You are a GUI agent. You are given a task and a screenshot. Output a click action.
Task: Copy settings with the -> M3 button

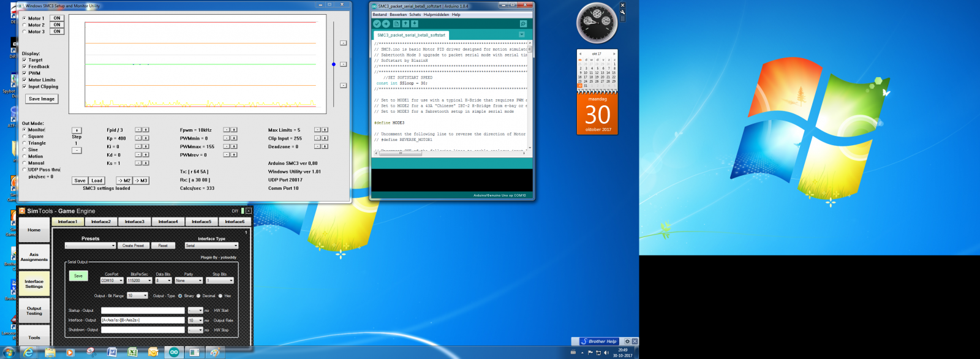tap(141, 181)
